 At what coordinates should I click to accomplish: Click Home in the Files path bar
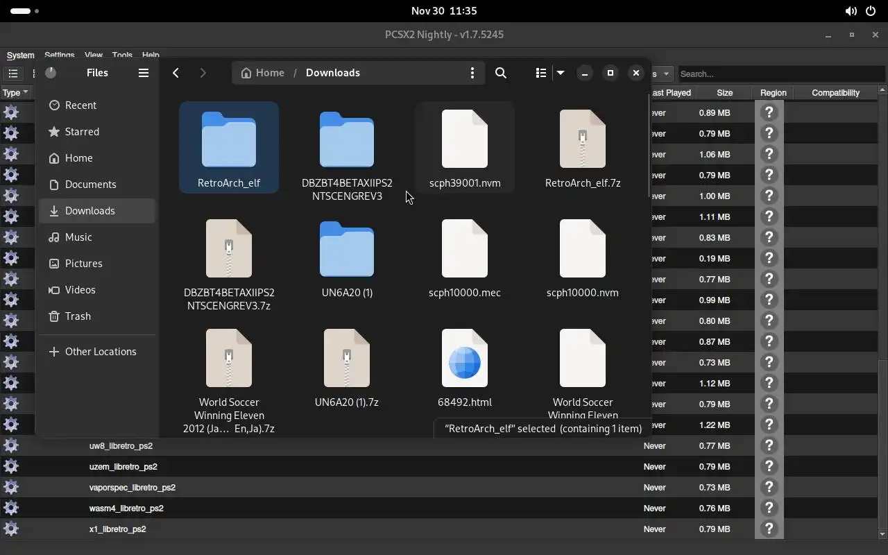(262, 73)
